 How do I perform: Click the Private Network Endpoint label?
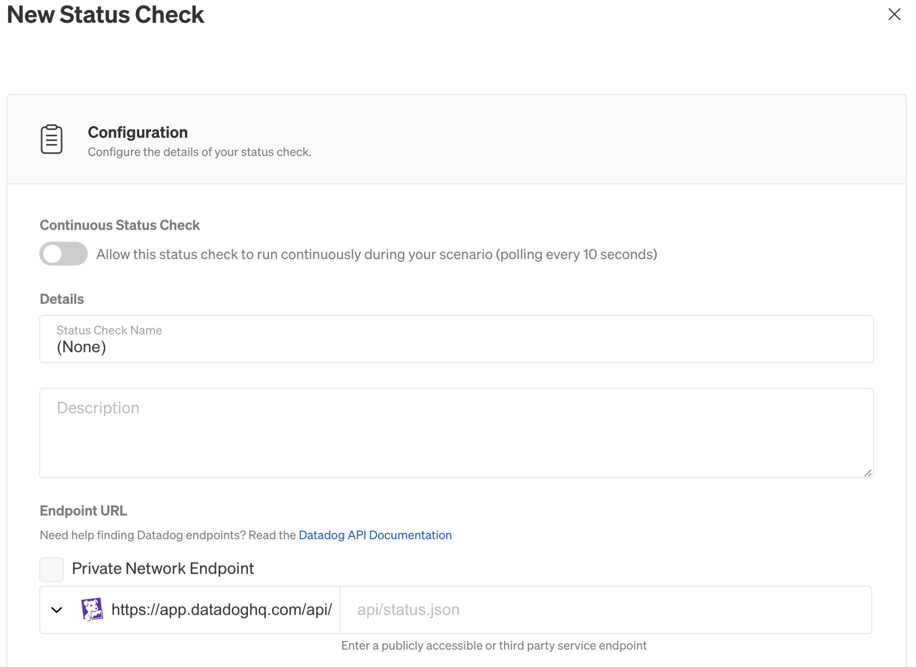tap(162, 568)
